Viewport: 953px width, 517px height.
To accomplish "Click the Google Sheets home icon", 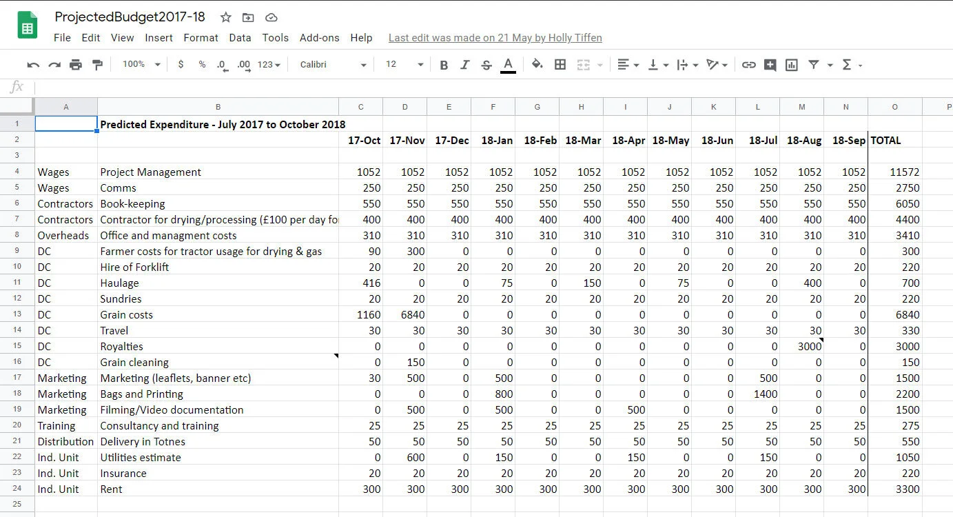I will point(27,26).
